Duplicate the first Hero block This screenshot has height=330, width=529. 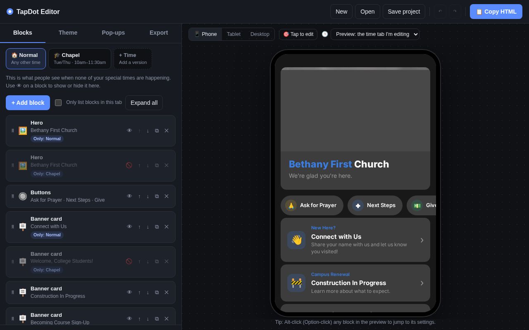coord(157,131)
